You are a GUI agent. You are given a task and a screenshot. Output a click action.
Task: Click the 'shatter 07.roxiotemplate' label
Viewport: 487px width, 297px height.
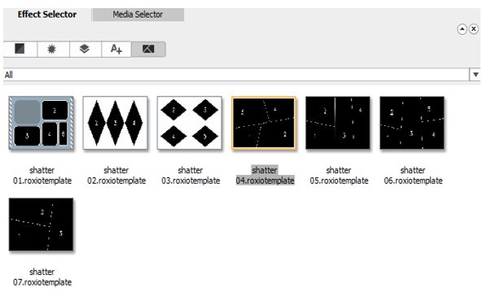coord(42,277)
